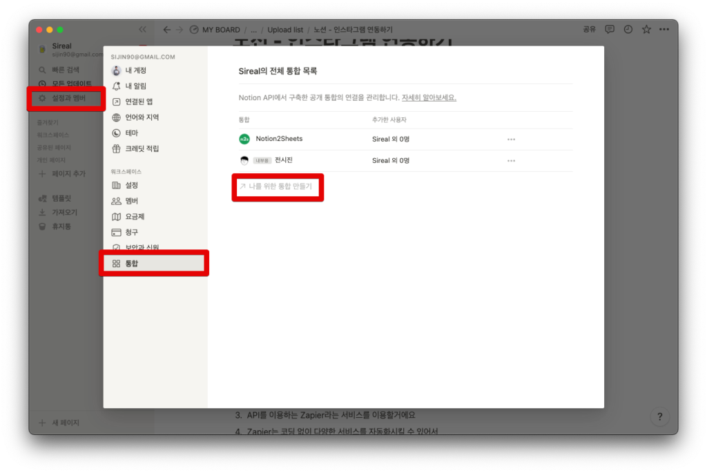The width and height of the screenshot is (707, 473).
Task: Click 공유된 페이지 sidebar section
Action: point(54,148)
